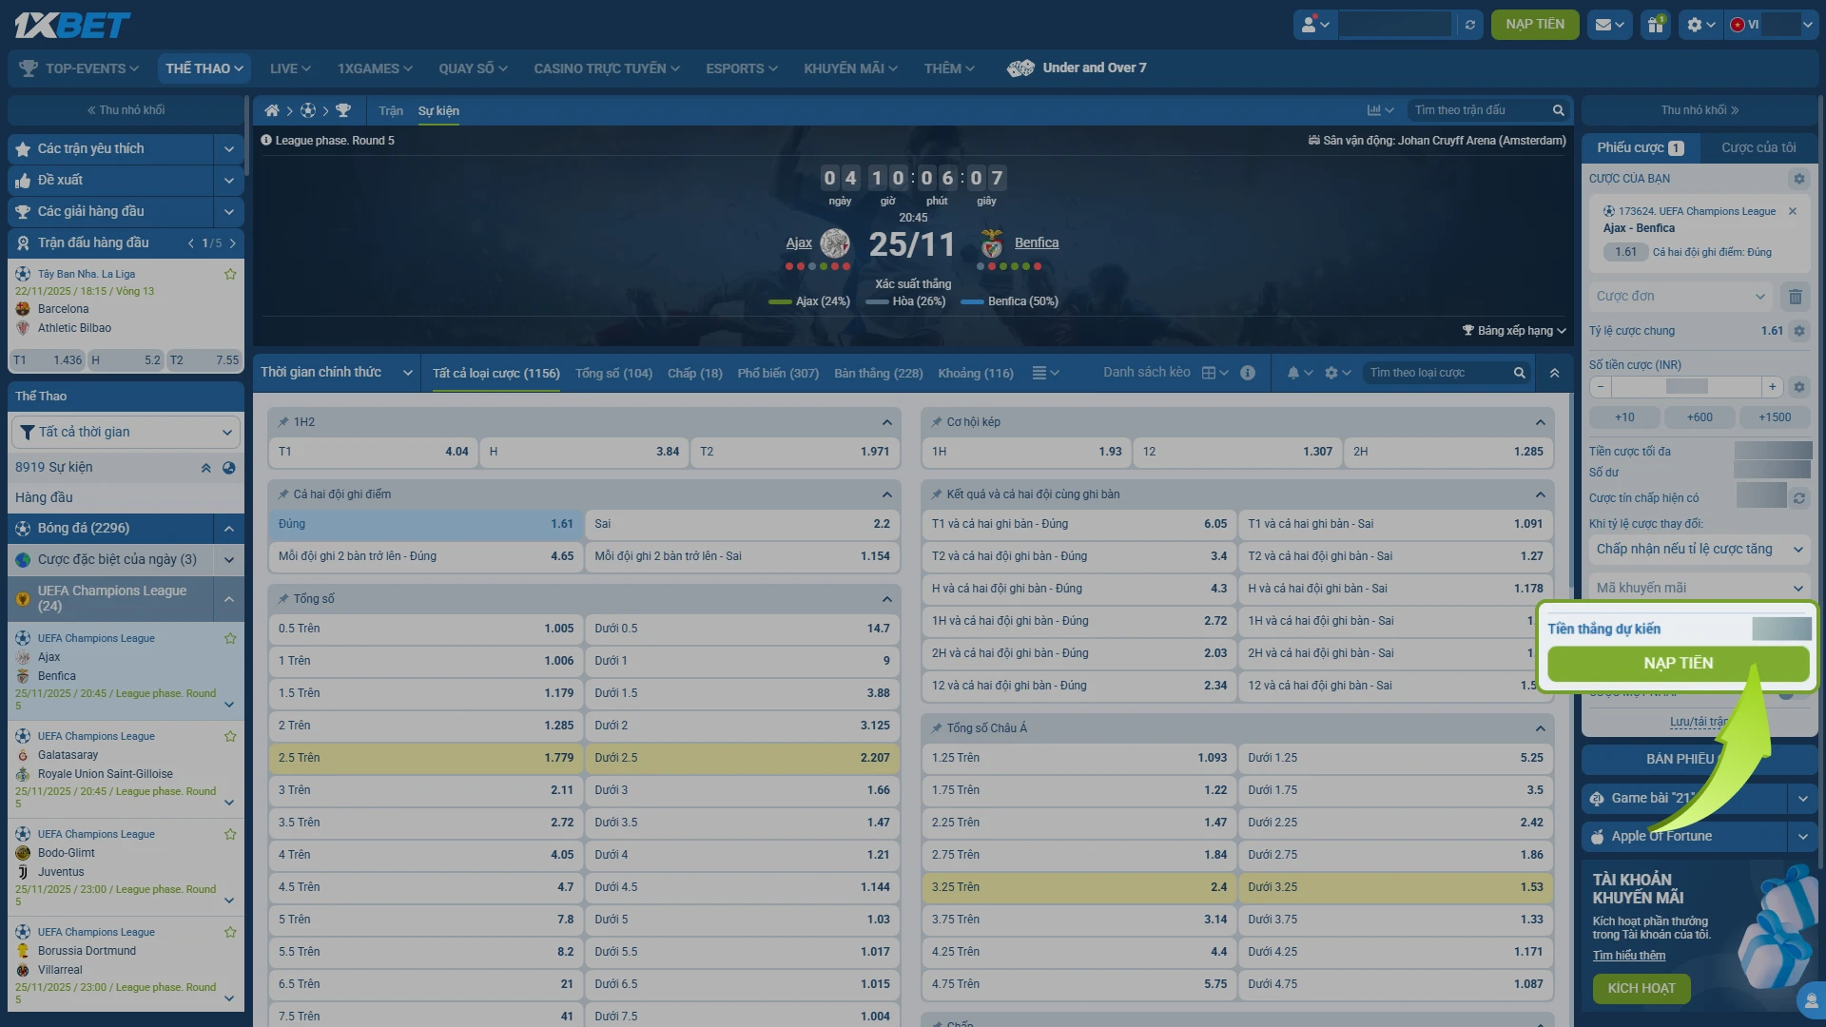Screen dimensions: 1826x1027
Task: Pin the Cơ hội kép market
Action: click(x=937, y=422)
